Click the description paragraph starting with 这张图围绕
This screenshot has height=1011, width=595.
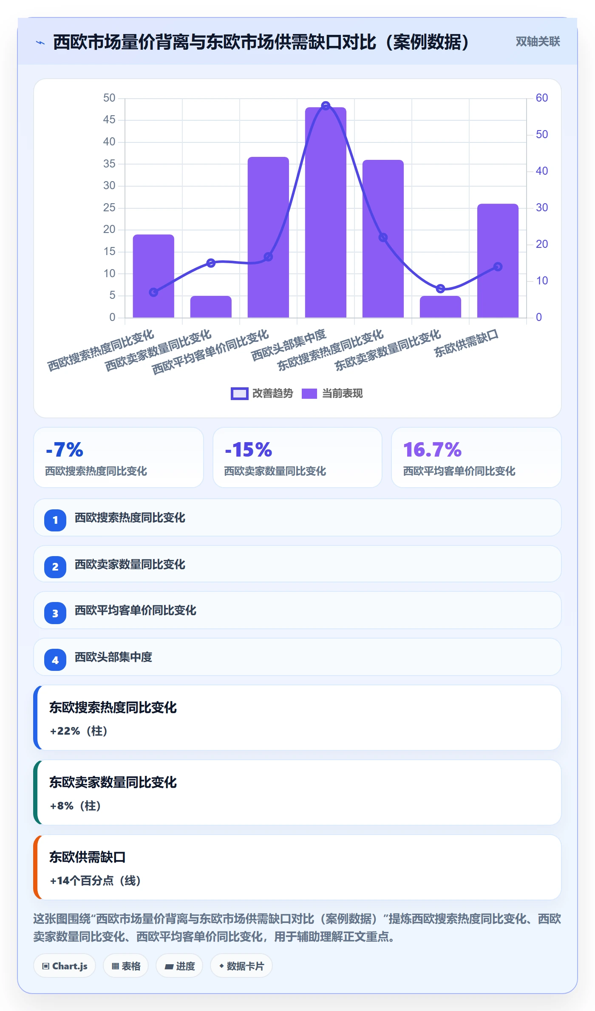click(x=297, y=928)
